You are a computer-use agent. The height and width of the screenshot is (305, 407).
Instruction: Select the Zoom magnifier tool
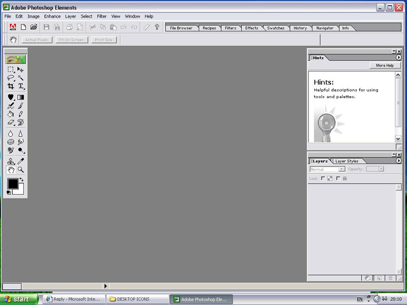[x=21, y=170]
